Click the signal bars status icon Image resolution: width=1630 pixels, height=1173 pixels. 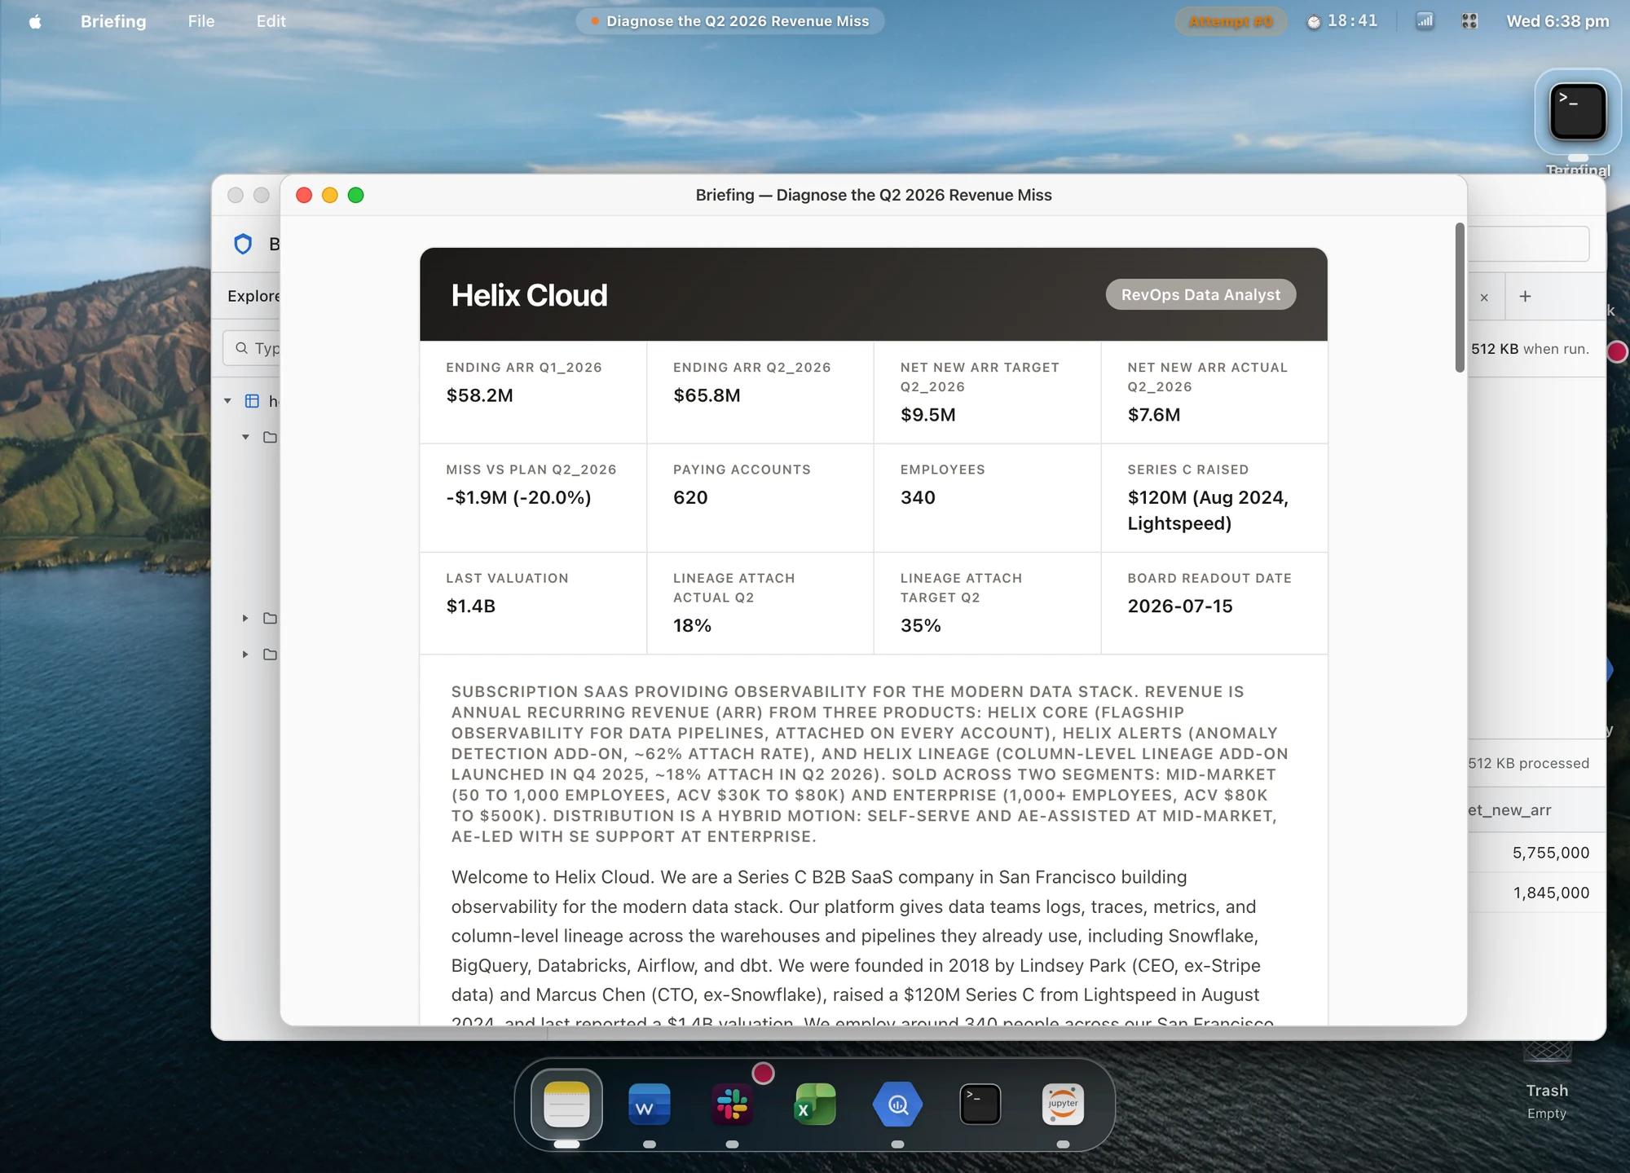[x=1425, y=21]
